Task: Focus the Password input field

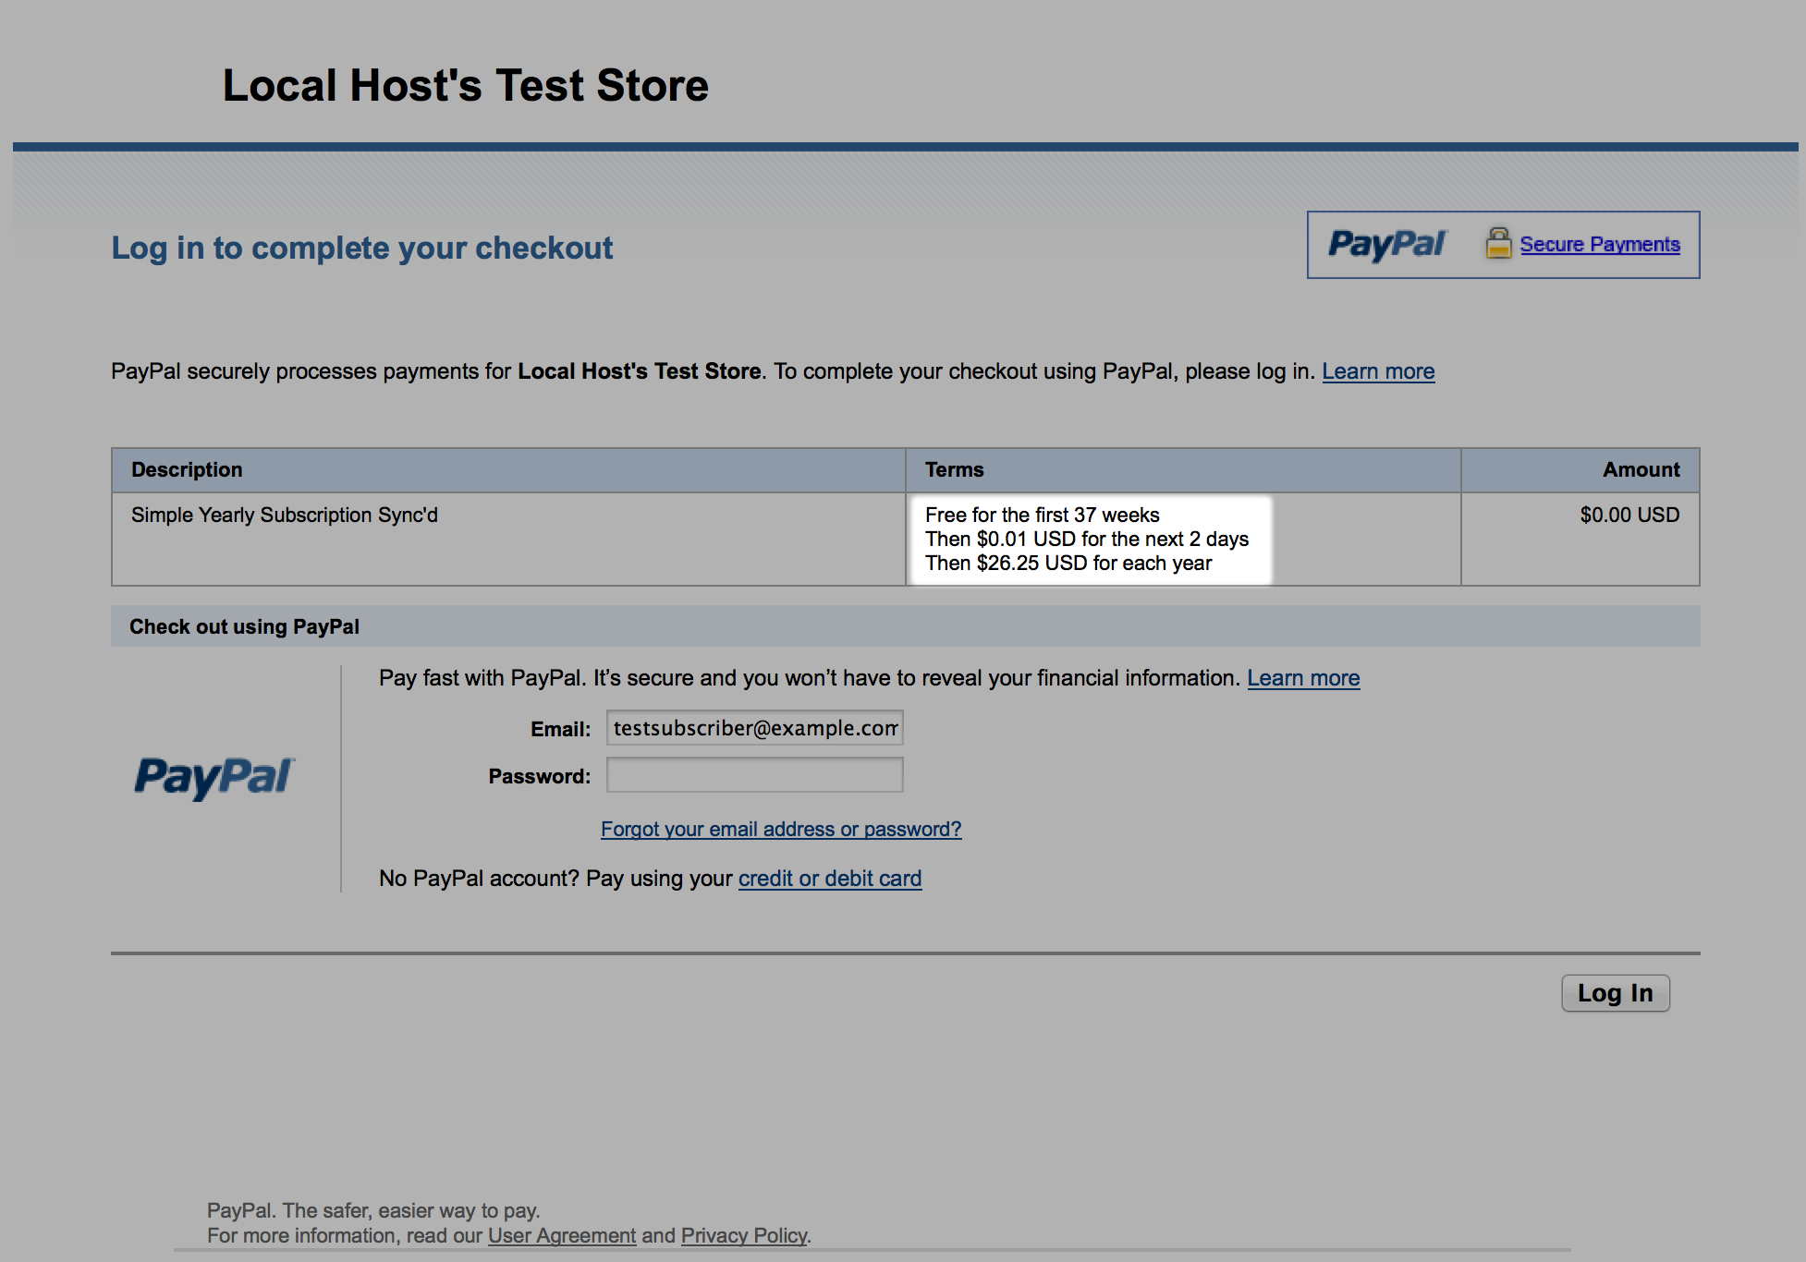Action: click(754, 775)
